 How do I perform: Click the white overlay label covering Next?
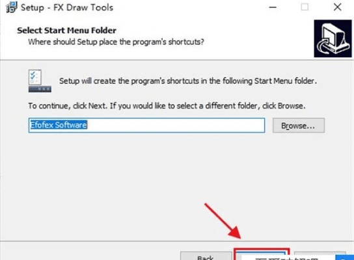(x=288, y=257)
